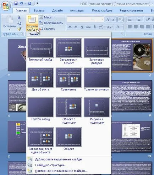Click the Восстановить button
The height and width of the screenshot is (175, 154).
click(x=51, y=23)
